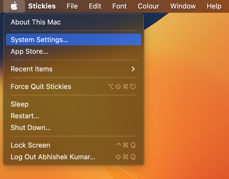Select Force Quit Stickies
Viewport: 229px width, 179px height.
pos(74,87)
